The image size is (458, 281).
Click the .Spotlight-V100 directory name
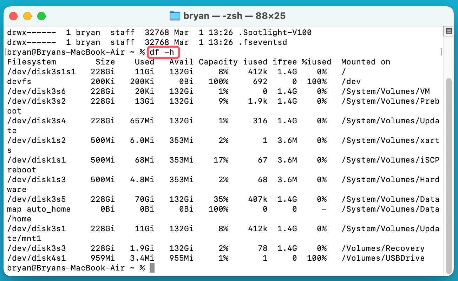[x=275, y=33]
